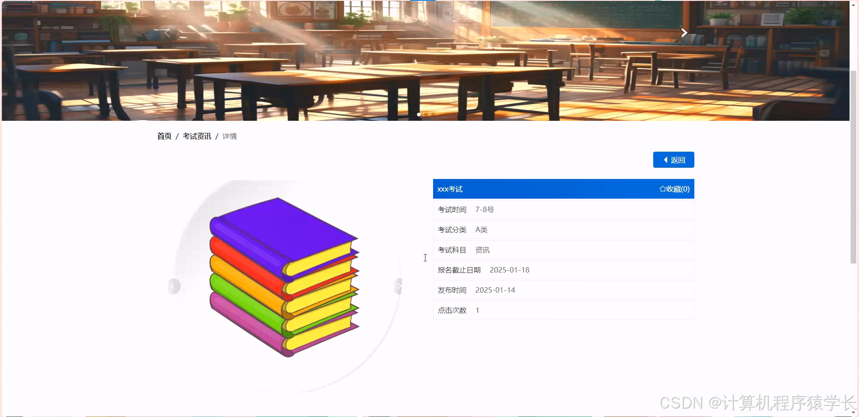Click the previous carousel arrow on banner
The width and height of the screenshot is (859, 417).
167,33
